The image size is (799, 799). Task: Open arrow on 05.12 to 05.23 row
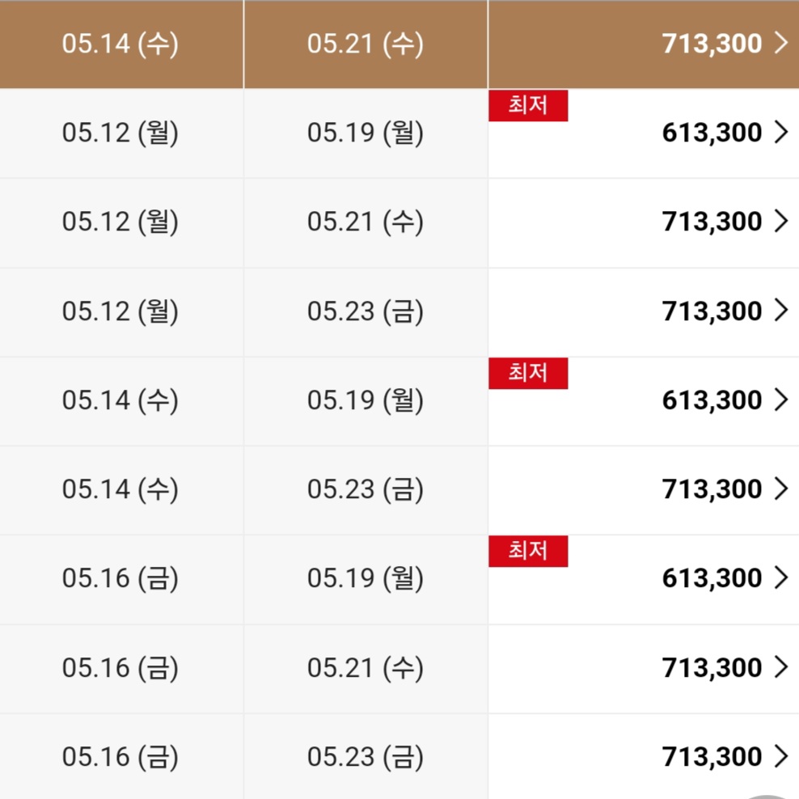pos(780,311)
